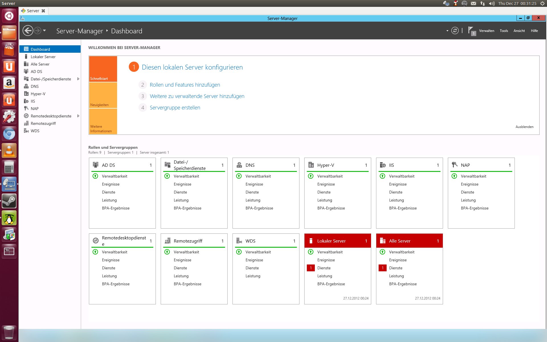Click Verwaltbarkeit status under IIS tile
The height and width of the screenshot is (342, 547).
pos(402,176)
